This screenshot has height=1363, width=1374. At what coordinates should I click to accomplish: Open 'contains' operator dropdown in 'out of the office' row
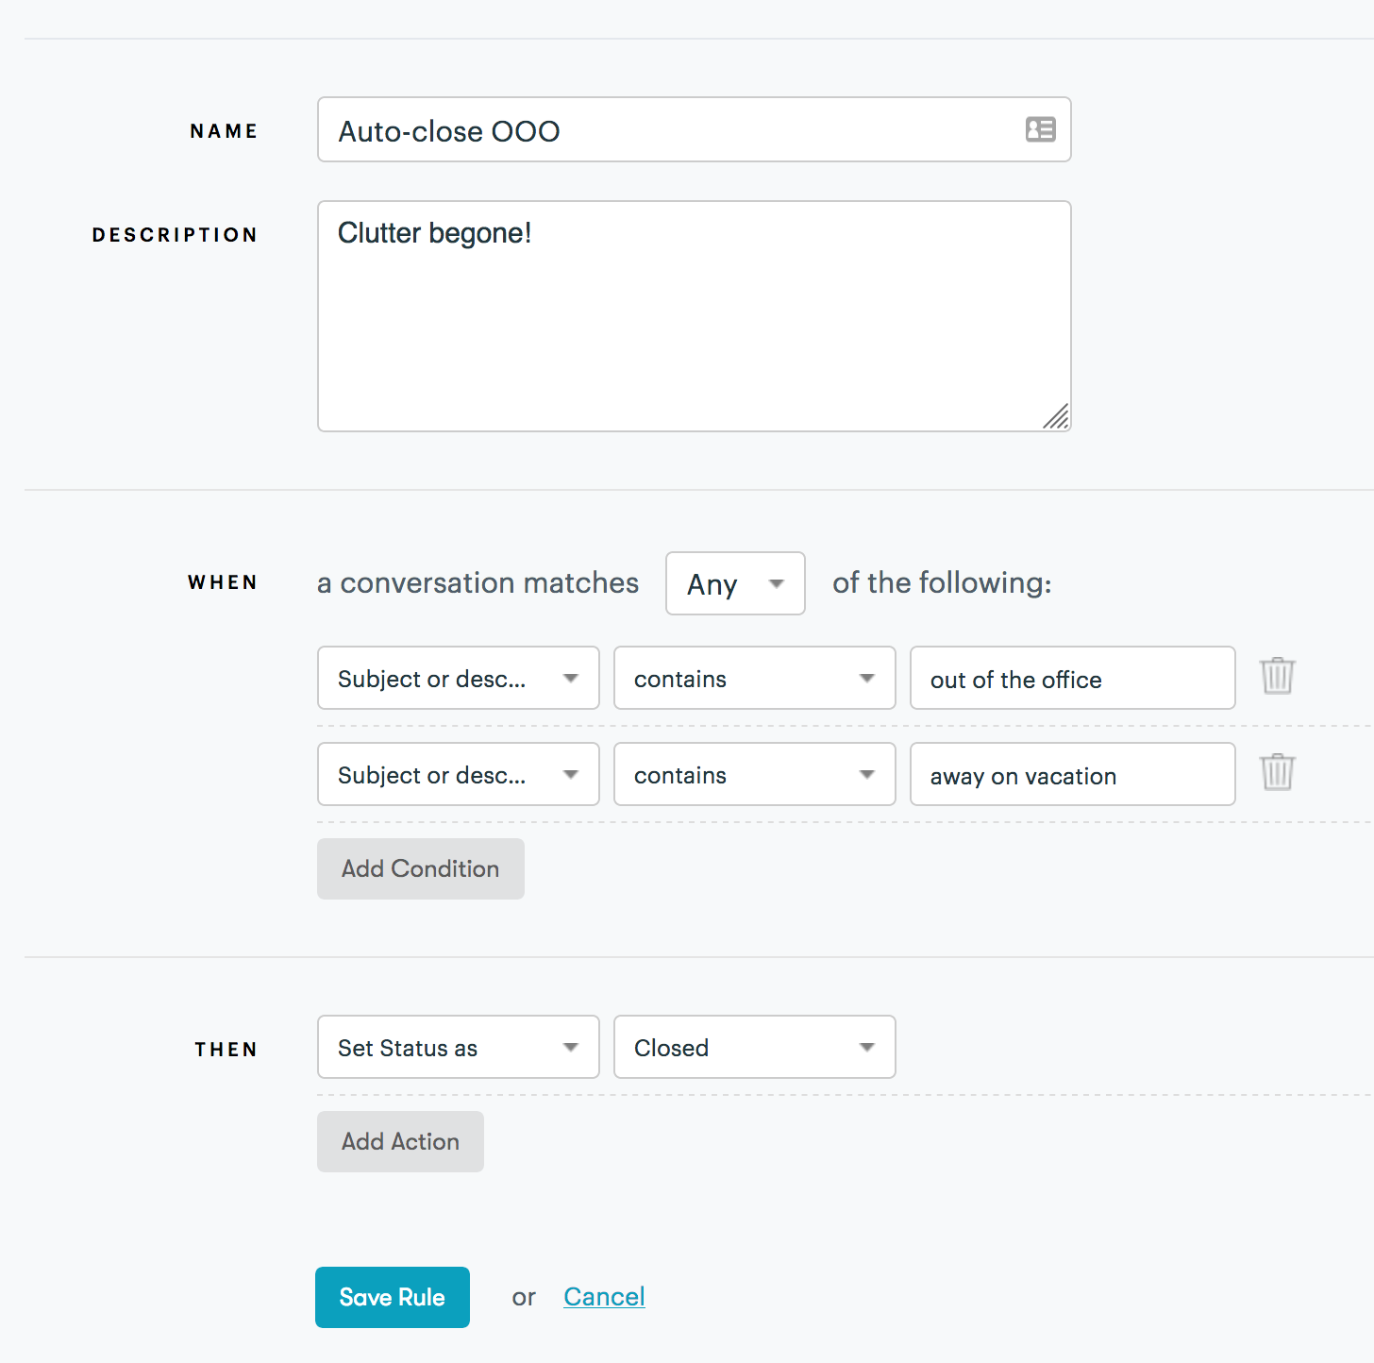point(755,678)
